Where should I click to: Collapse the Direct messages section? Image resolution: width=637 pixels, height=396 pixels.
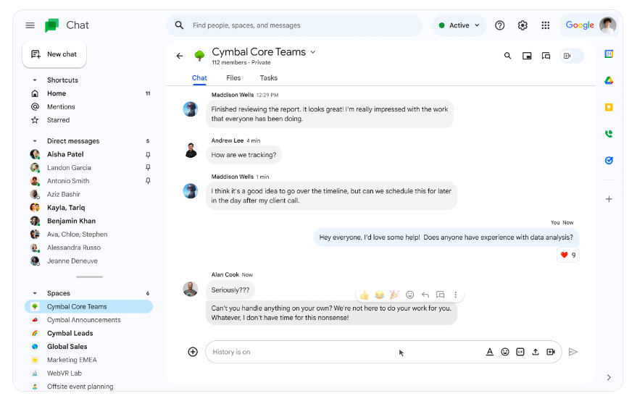point(35,141)
